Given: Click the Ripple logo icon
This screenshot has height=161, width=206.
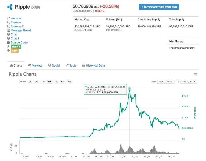Looking at the screenshot, I should [10, 7].
